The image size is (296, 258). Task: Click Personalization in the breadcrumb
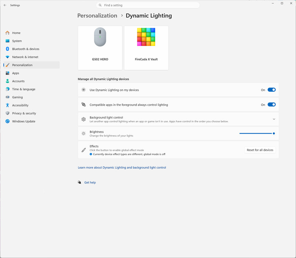point(97,16)
